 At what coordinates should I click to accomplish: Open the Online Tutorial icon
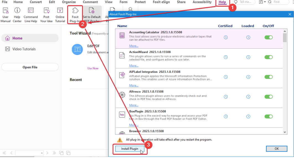pos(60,11)
